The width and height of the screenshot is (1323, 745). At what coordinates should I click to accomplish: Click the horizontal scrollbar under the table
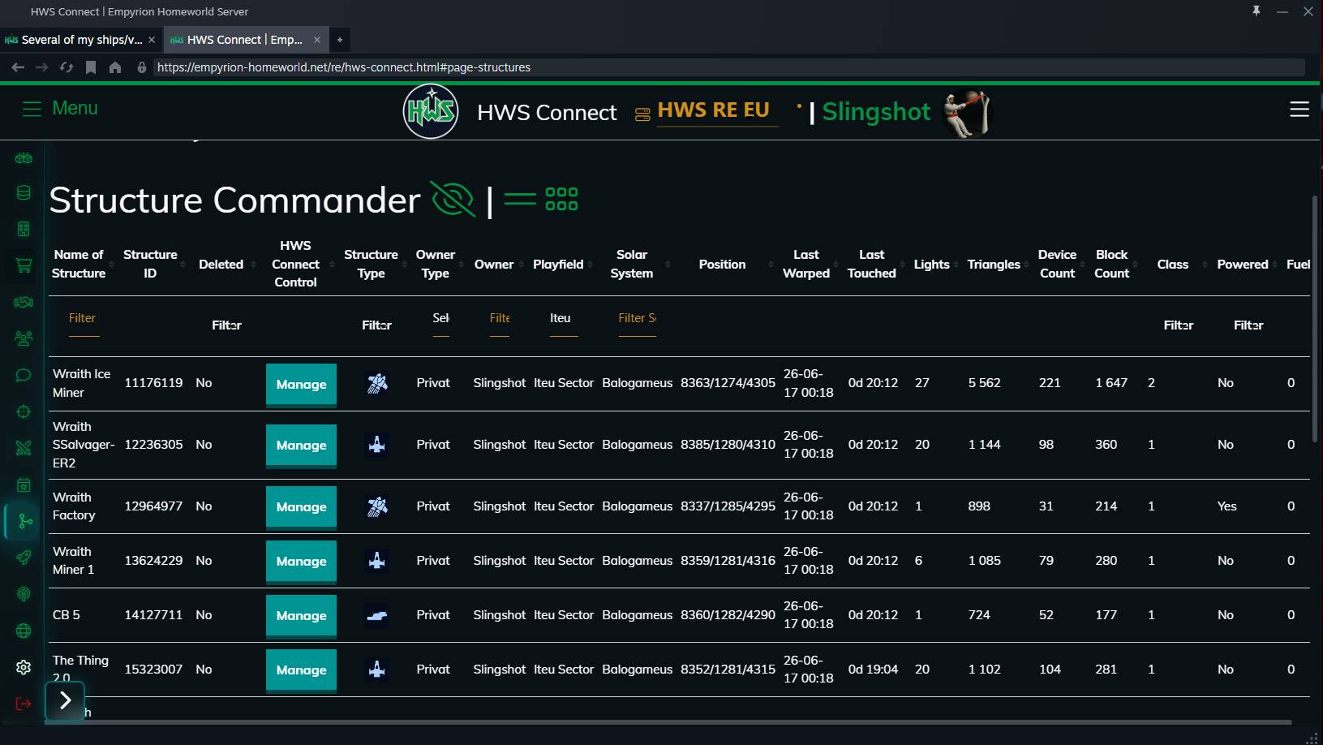[x=668, y=721]
